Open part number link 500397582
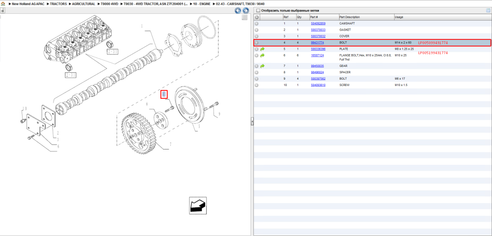The image size is (492, 236). tap(318, 79)
